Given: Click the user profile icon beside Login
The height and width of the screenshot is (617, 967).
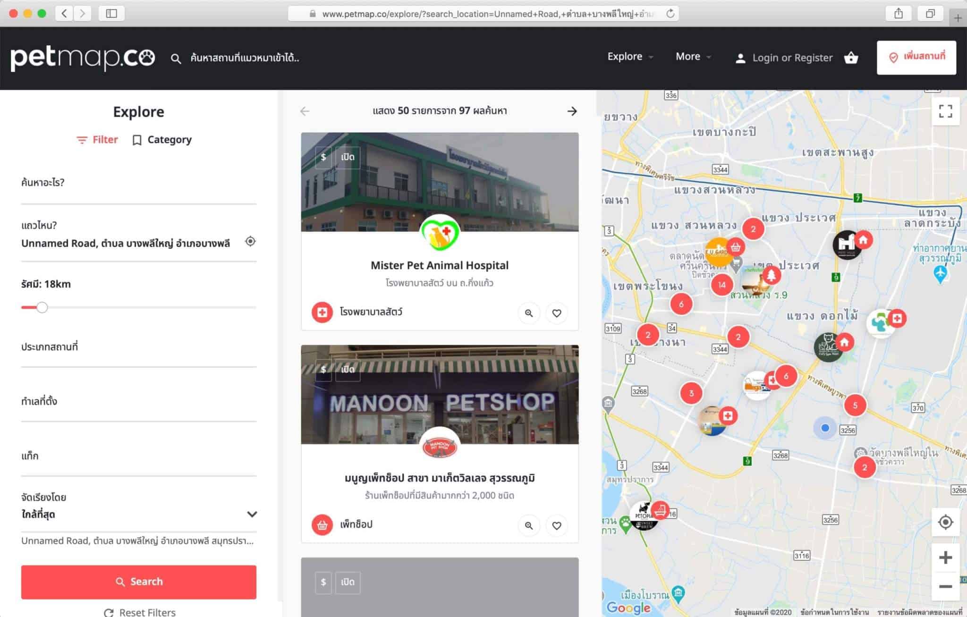Looking at the screenshot, I should click(740, 58).
